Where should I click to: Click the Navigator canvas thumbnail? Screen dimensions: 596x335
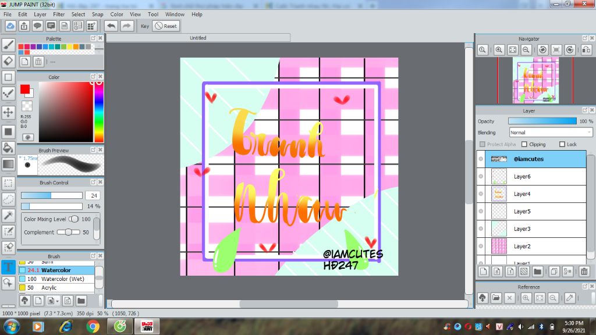pos(535,80)
